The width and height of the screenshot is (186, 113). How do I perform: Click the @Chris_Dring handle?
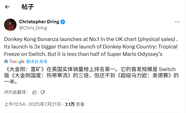pyautogui.click(x=33, y=28)
